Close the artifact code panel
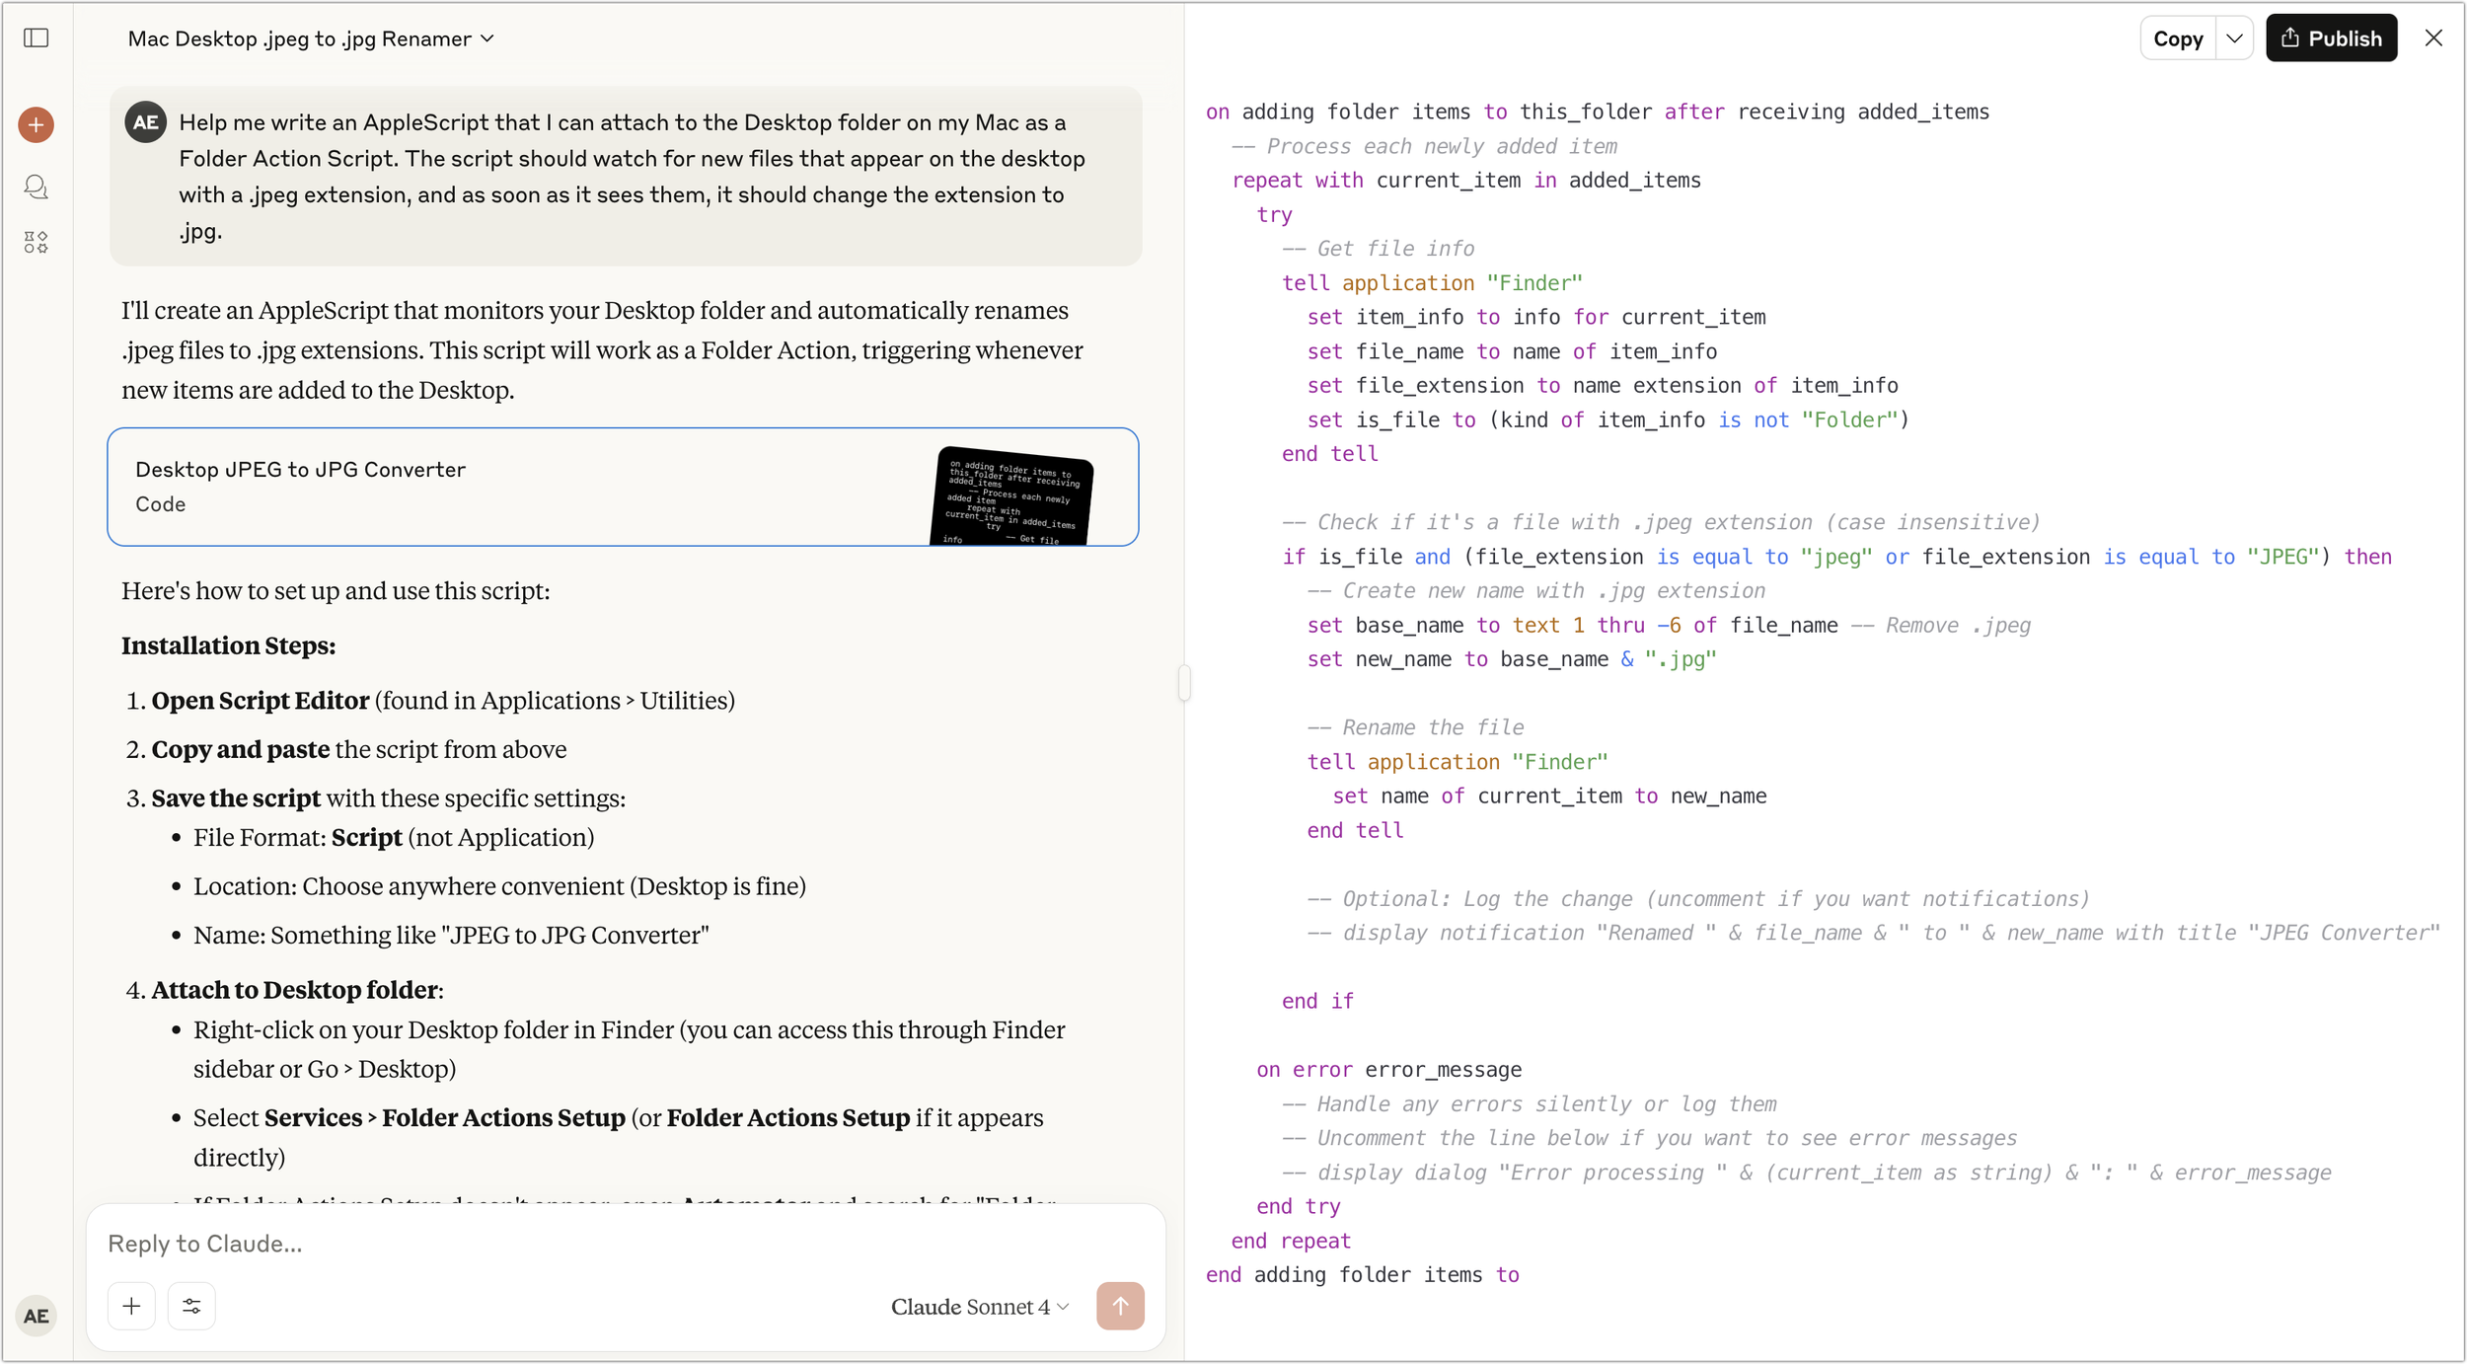The height and width of the screenshot is (1364, 2467). click(x=2433, y=38)
